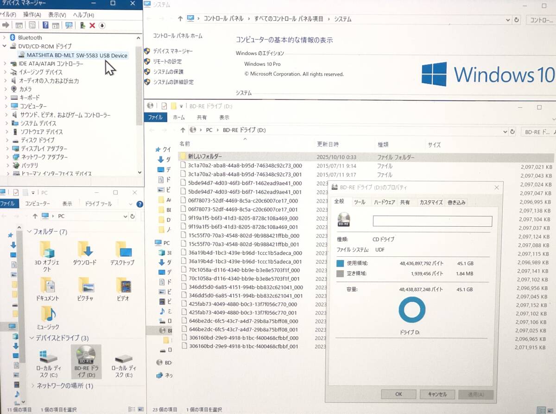Viewport: 556px width, 414px height.
Task: Switch to the ツール tab in properties dialog
Action: tap(360, 202)
